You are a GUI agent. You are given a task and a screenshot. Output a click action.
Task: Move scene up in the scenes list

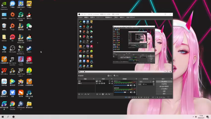coord(85,94)
